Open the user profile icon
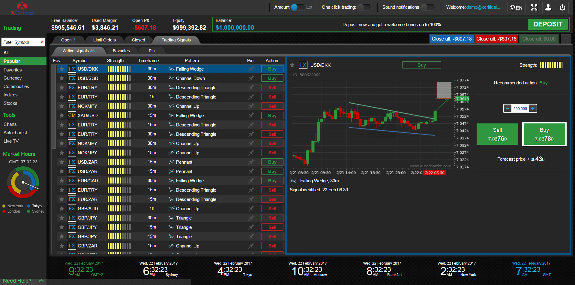Image resolution: width=575 pixels, height=285 pixels. coord(548,8)
